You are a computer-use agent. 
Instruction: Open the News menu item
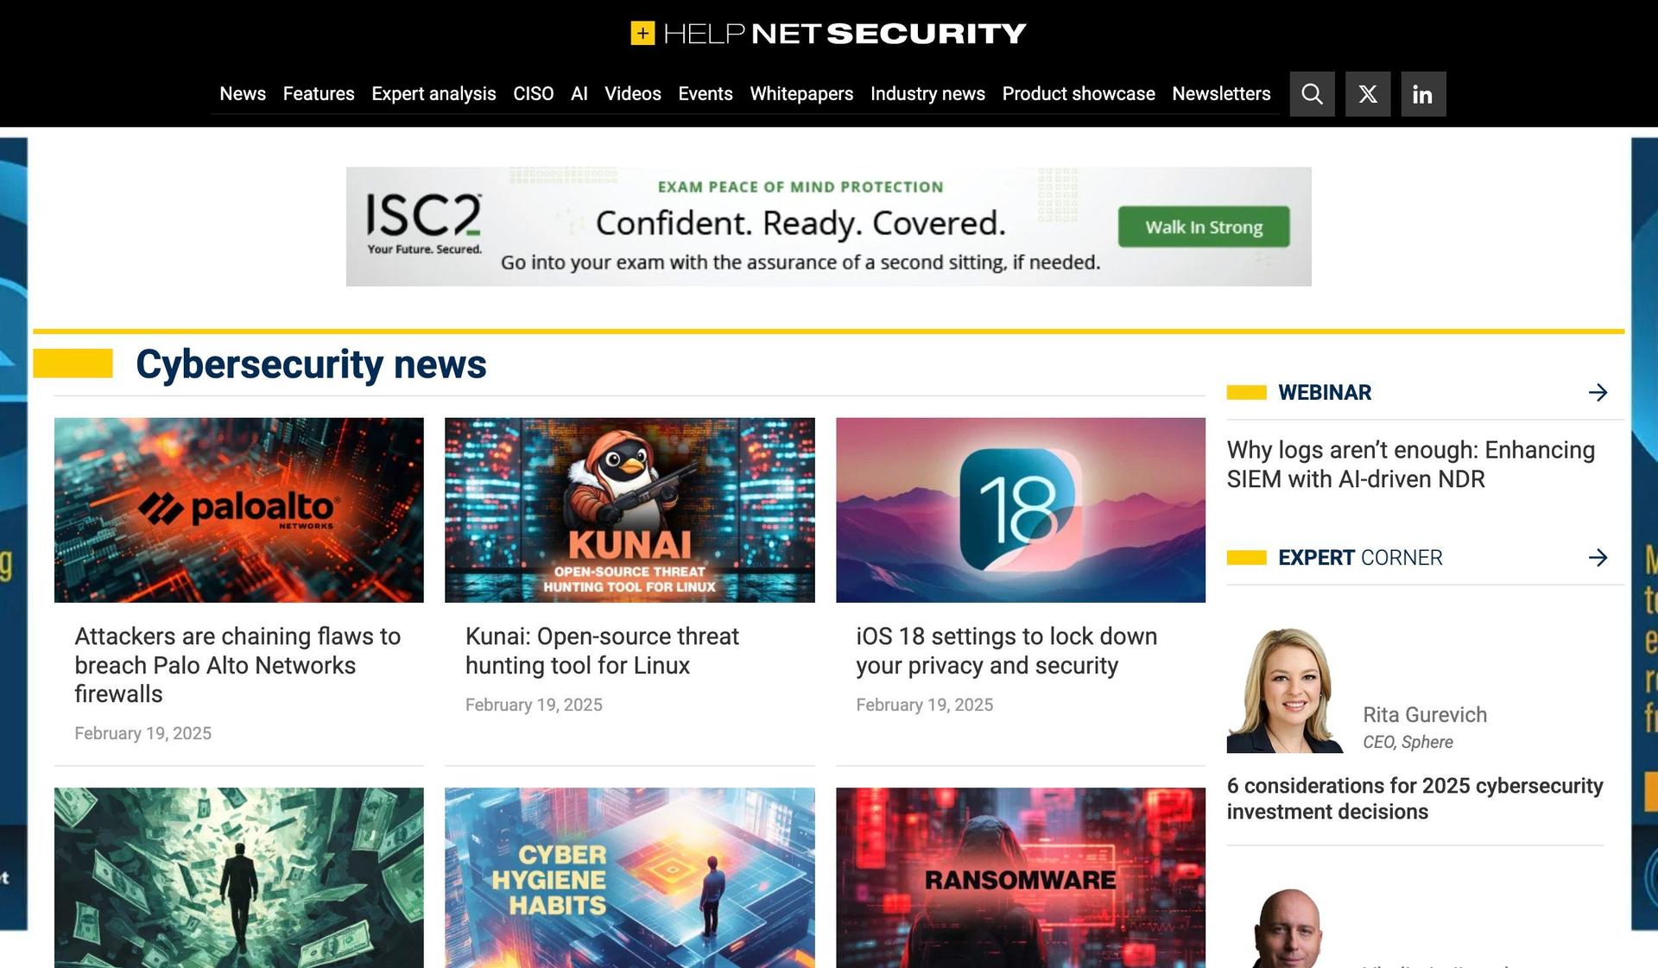coord(243,93)
